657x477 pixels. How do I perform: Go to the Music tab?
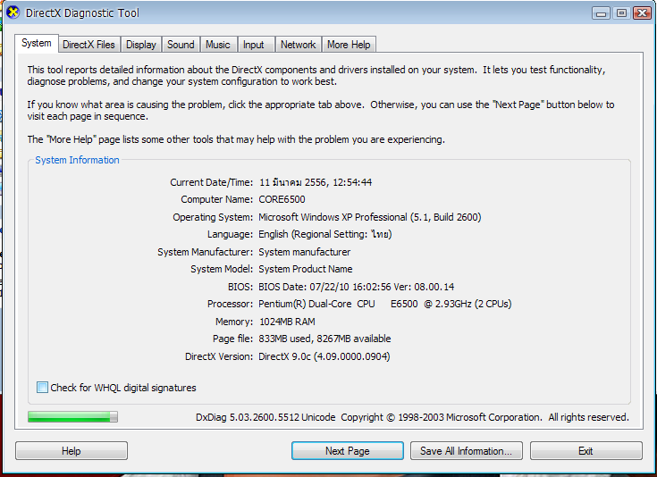(218, 45)
